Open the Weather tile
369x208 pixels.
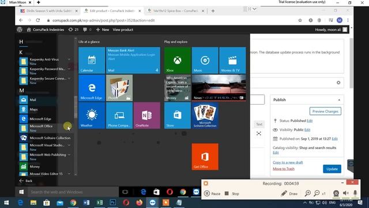click(92, 116)
